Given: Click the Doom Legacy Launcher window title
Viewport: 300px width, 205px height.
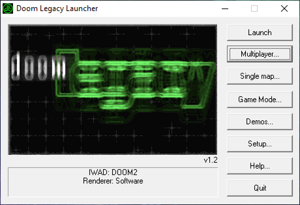Looking at the screenshot, I should (57, 8).
